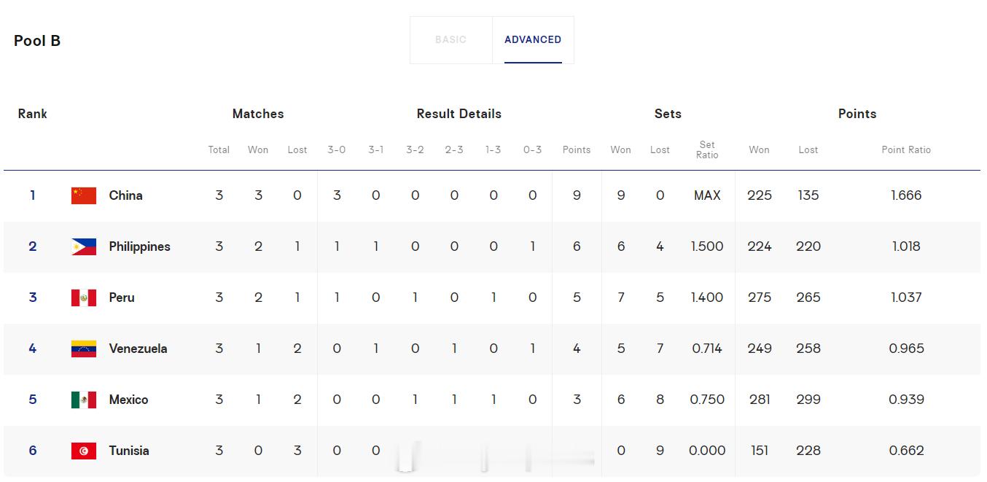The height and width of the screenshot is (482, 987).
Task: Open the China team link
Action: click(x=125, y=195)
